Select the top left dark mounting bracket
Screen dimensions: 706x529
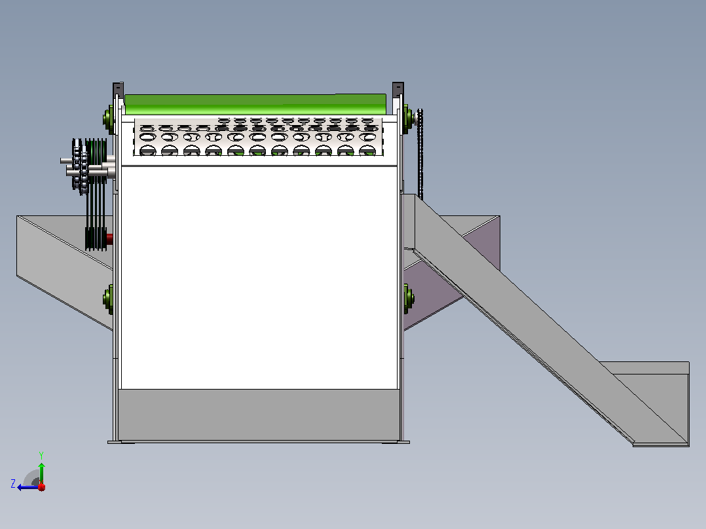tap(118, 90)
